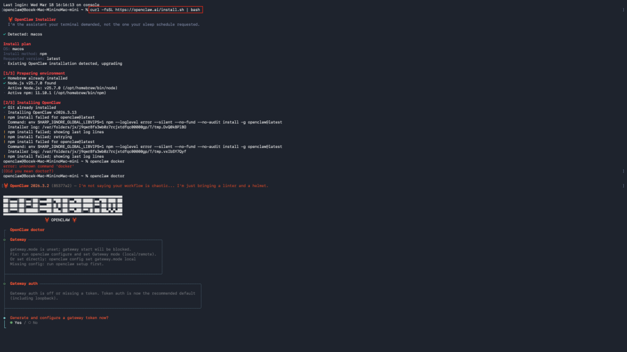The image size is (627, 352).
Task: Click the linter and a helmet tagline
Action: 173,186
